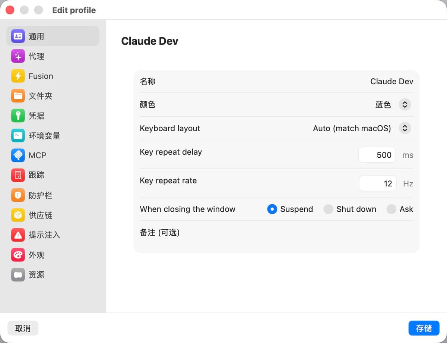Edit the 名称 field value Claude Dev
The image size is (447, 343).
[392, 81]
